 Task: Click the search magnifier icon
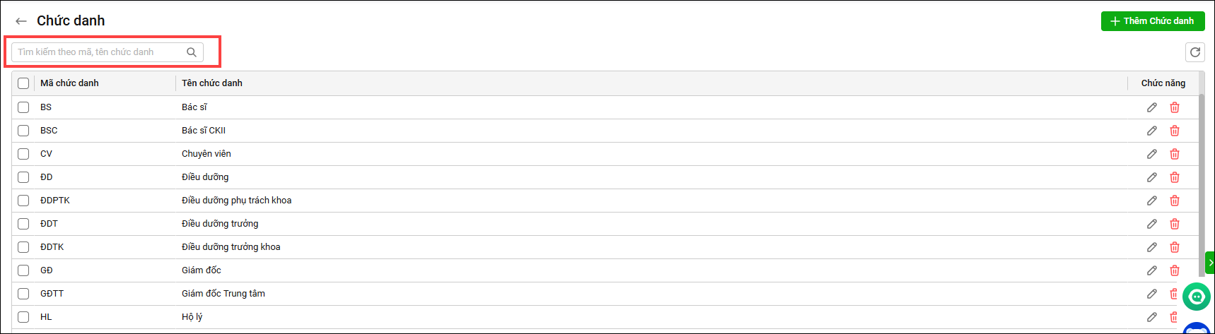point(192,52)
